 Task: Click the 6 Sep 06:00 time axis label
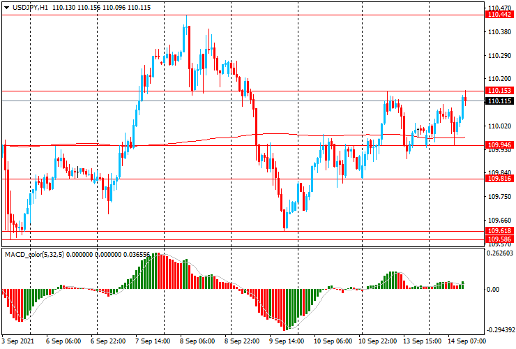click(63, 341)
